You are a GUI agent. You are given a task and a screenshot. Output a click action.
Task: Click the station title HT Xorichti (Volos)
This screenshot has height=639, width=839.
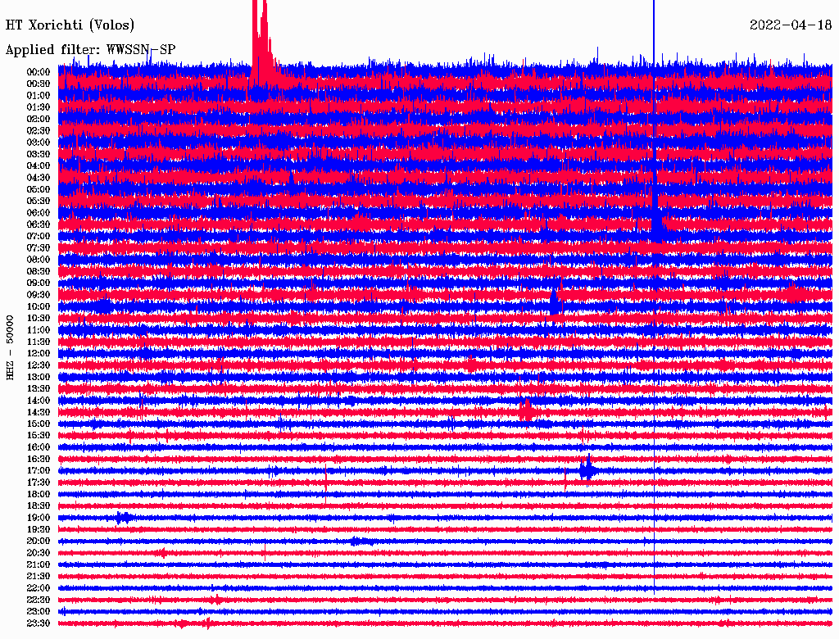point(70,25)
